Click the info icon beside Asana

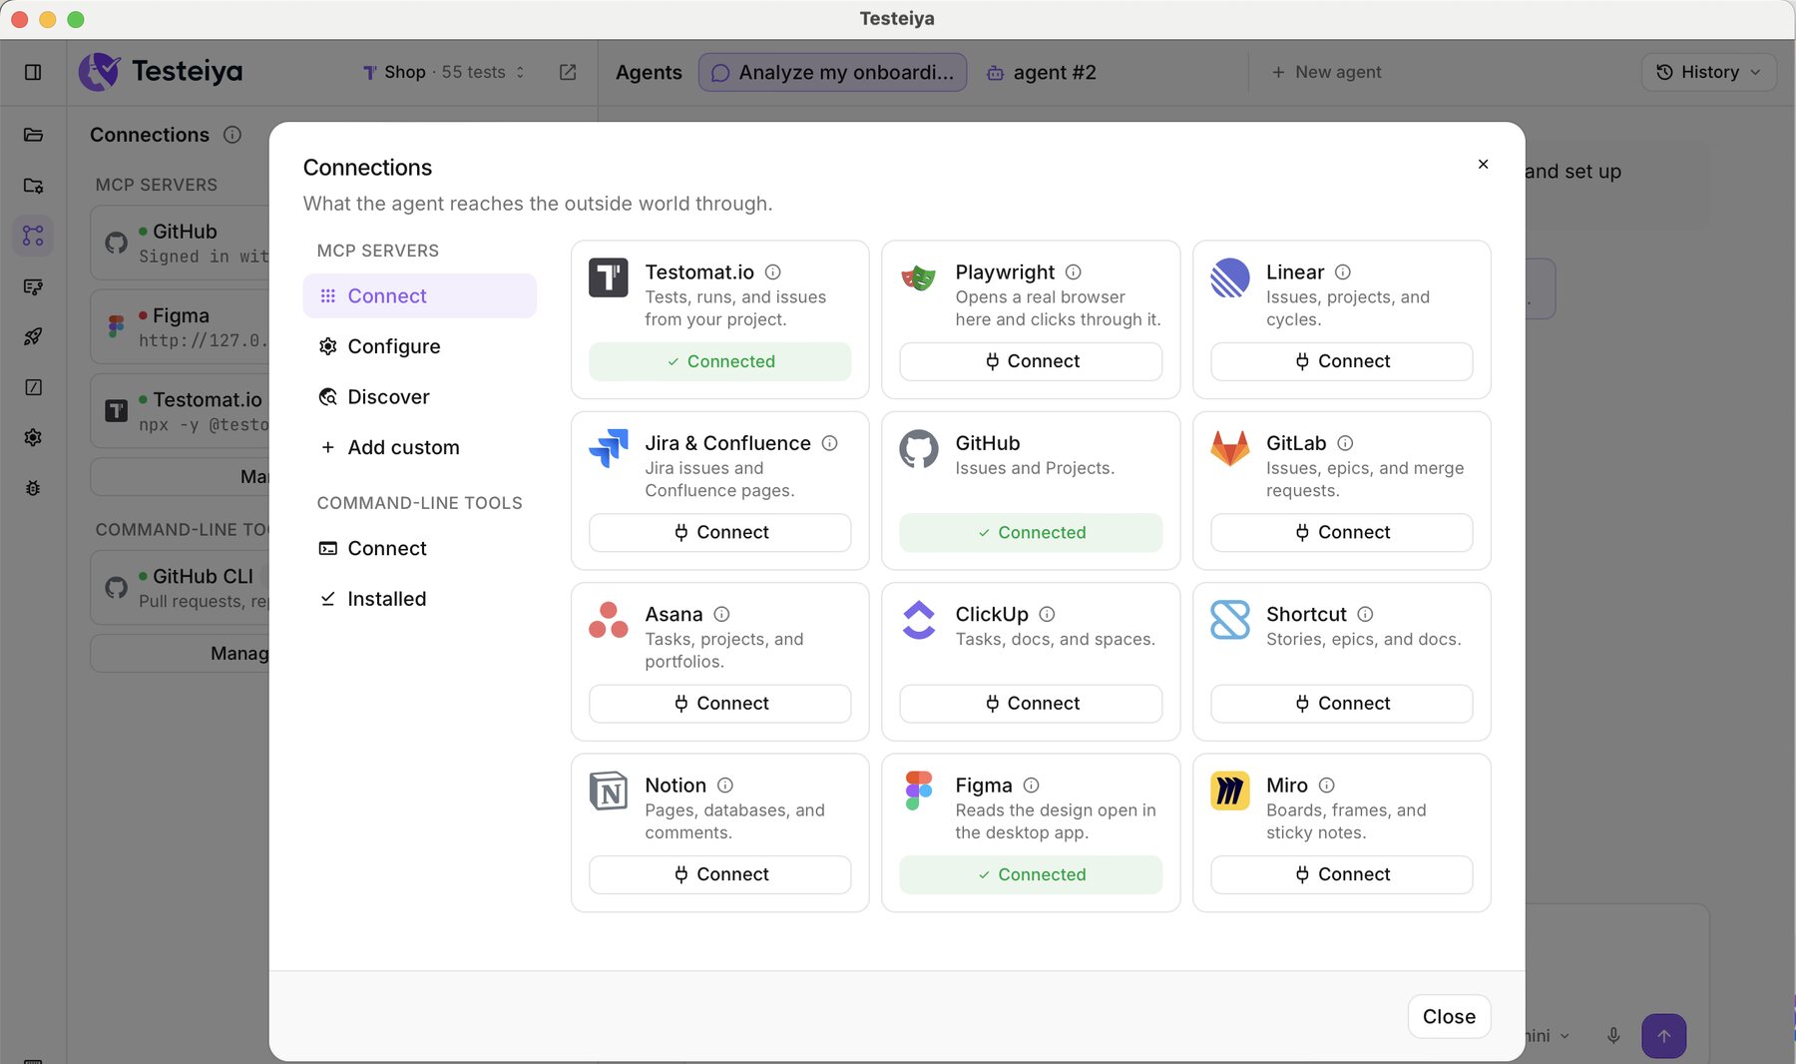pos(721,614)
